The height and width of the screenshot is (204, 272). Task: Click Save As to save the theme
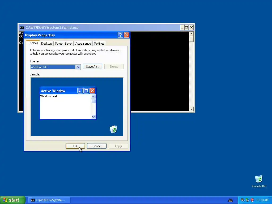pos(92,67)
